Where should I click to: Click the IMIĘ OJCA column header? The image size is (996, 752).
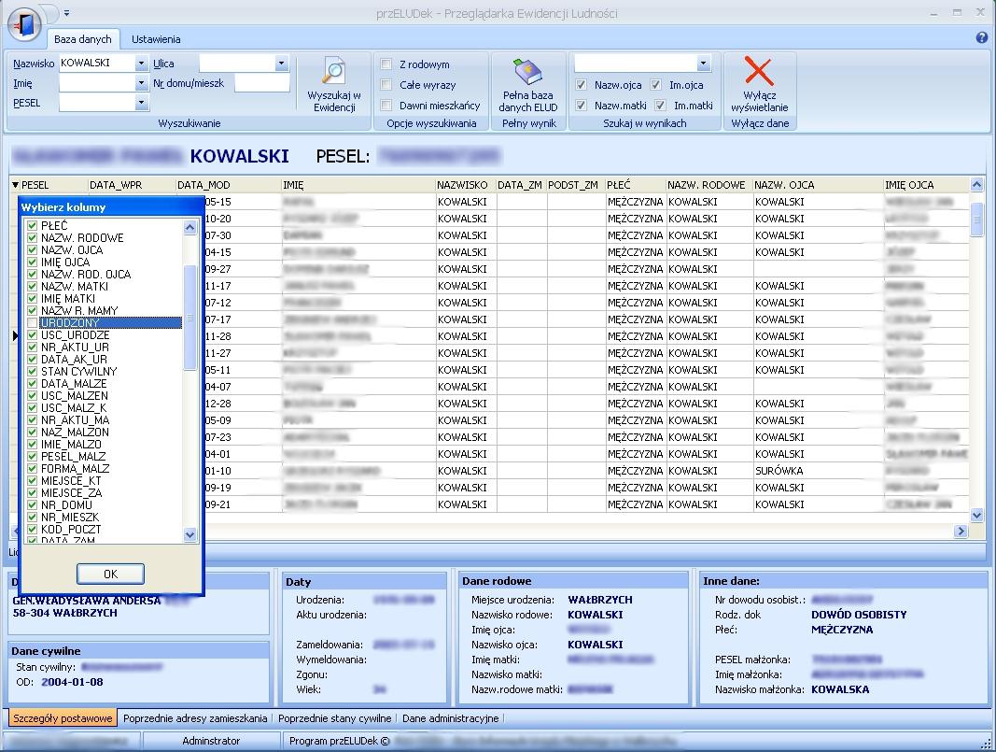click(x=926, y=185)
